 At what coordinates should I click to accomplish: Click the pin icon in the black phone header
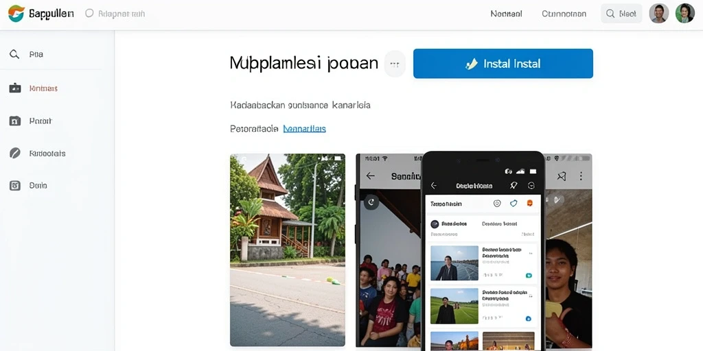click(x=514, y=185)
